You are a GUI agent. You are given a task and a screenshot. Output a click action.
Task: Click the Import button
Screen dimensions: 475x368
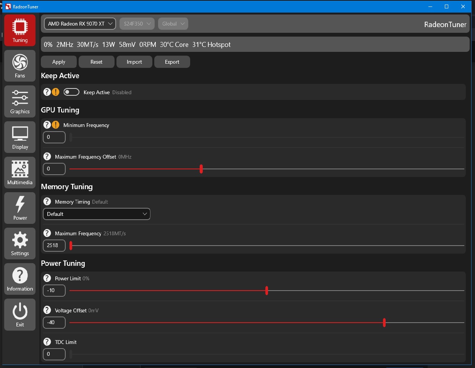[x=134, y=62]
